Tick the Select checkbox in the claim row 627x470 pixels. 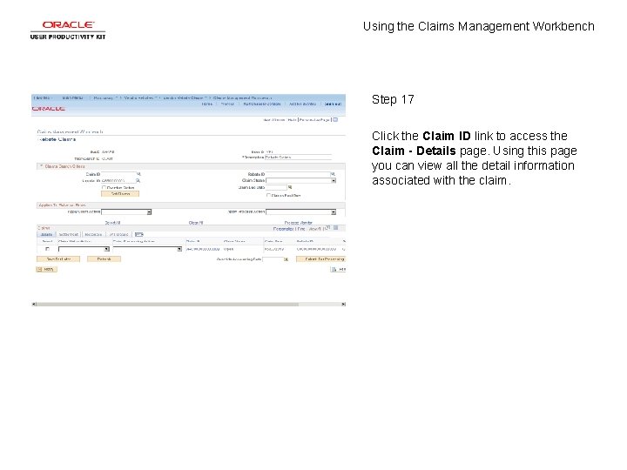48,249
